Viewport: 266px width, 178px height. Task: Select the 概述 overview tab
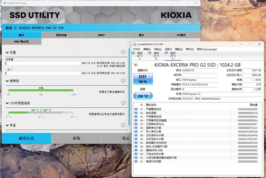click(22, 35)
